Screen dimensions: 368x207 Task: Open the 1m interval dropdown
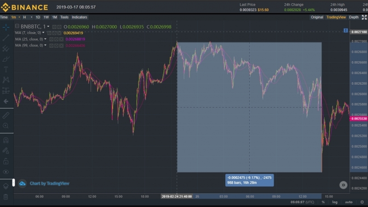pos(19,17)
